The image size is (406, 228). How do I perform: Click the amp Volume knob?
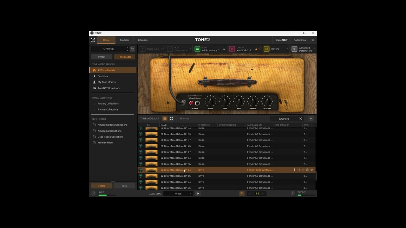point(267,101)
